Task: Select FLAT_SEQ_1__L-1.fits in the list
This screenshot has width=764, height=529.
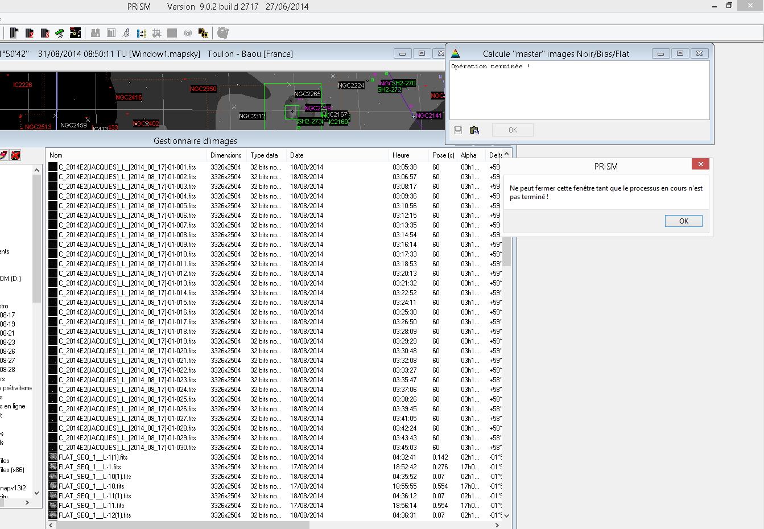Action: [89, 467]
